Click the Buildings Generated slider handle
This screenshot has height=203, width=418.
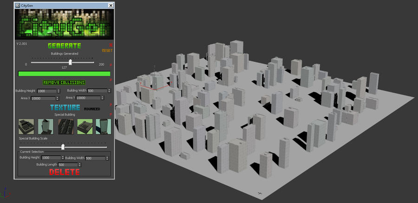[x=71, y=62]
